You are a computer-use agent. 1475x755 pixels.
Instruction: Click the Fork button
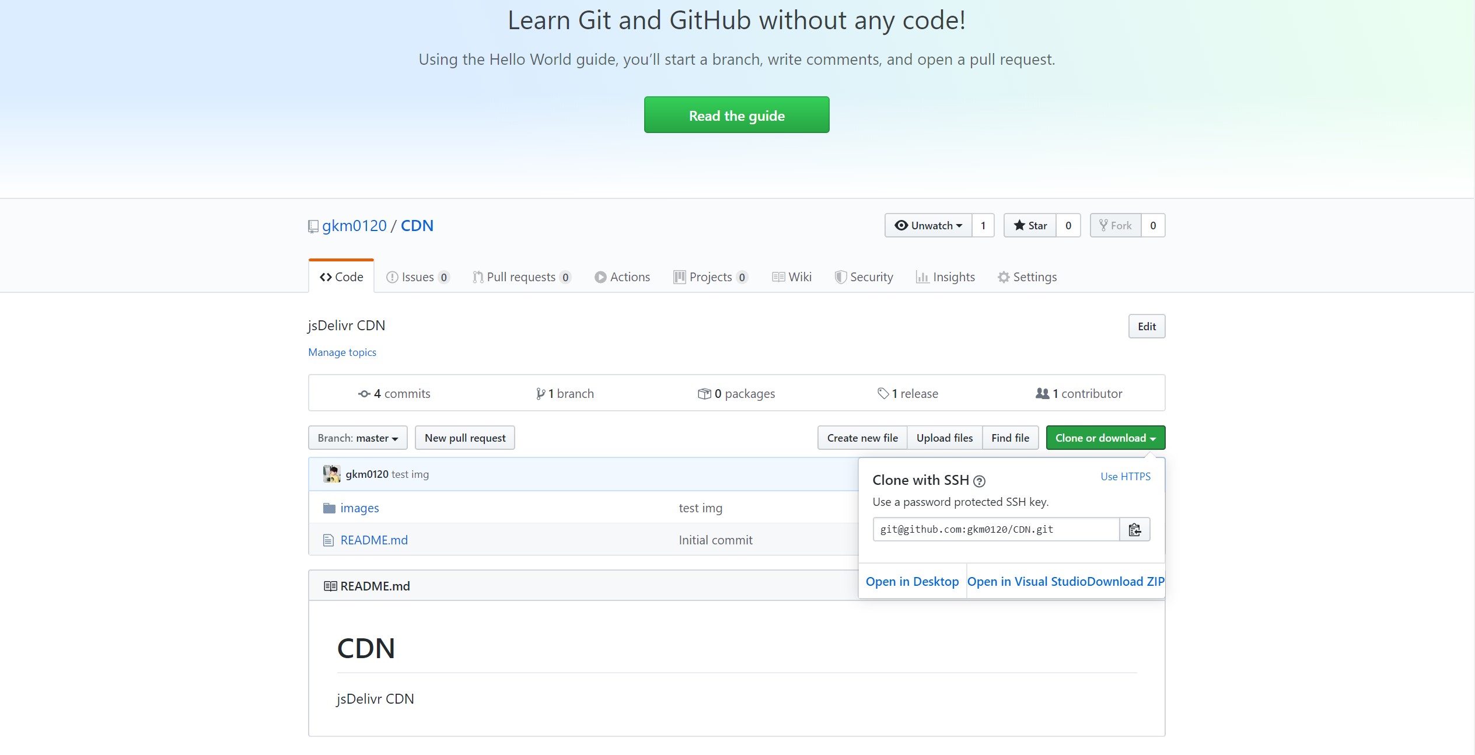pyautogui.click(x=1116, y=225)
